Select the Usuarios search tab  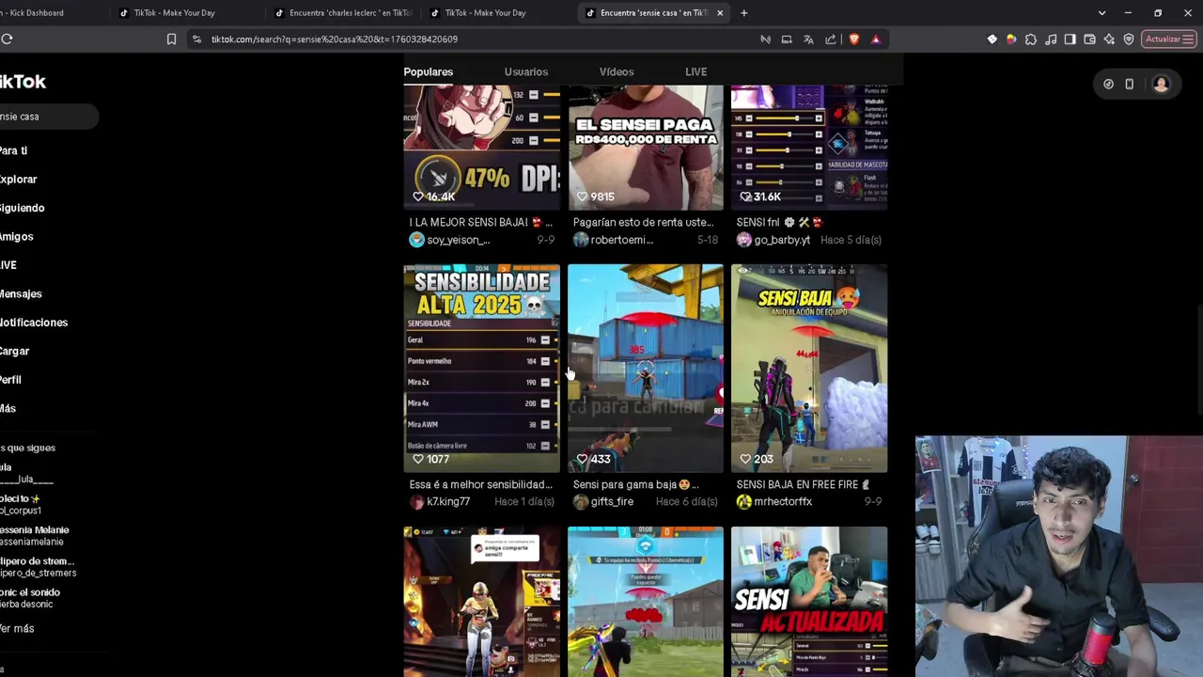click(x=525, y=71)
